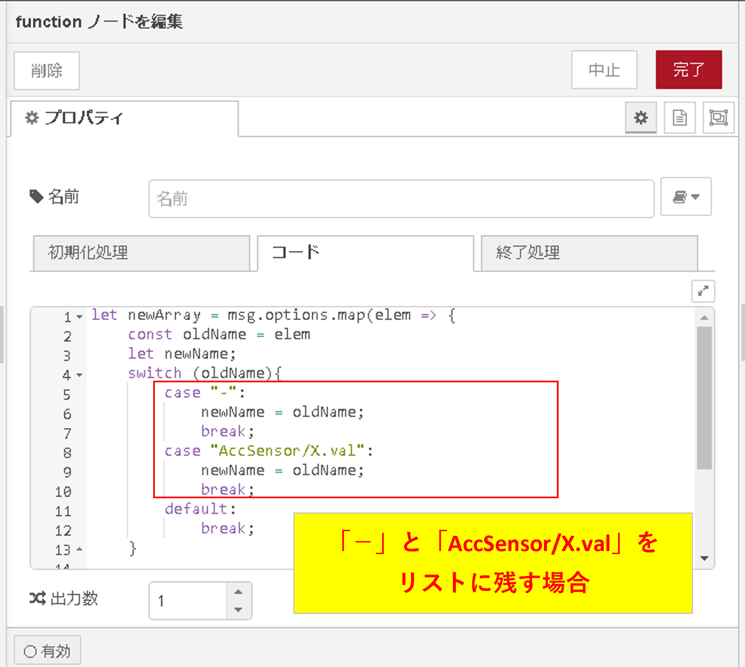
Task: Increase the 出力数 output count
Action: [x=238, y=592]
